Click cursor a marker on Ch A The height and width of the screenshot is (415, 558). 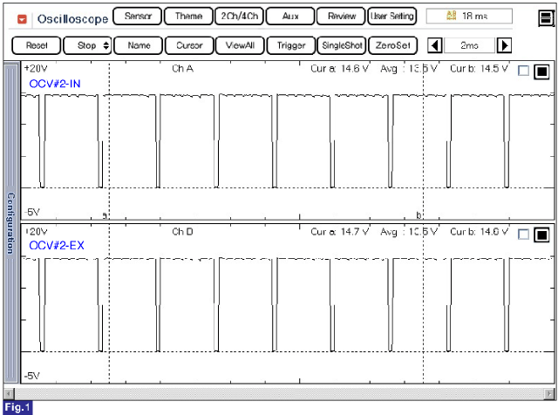click(105, 215)
